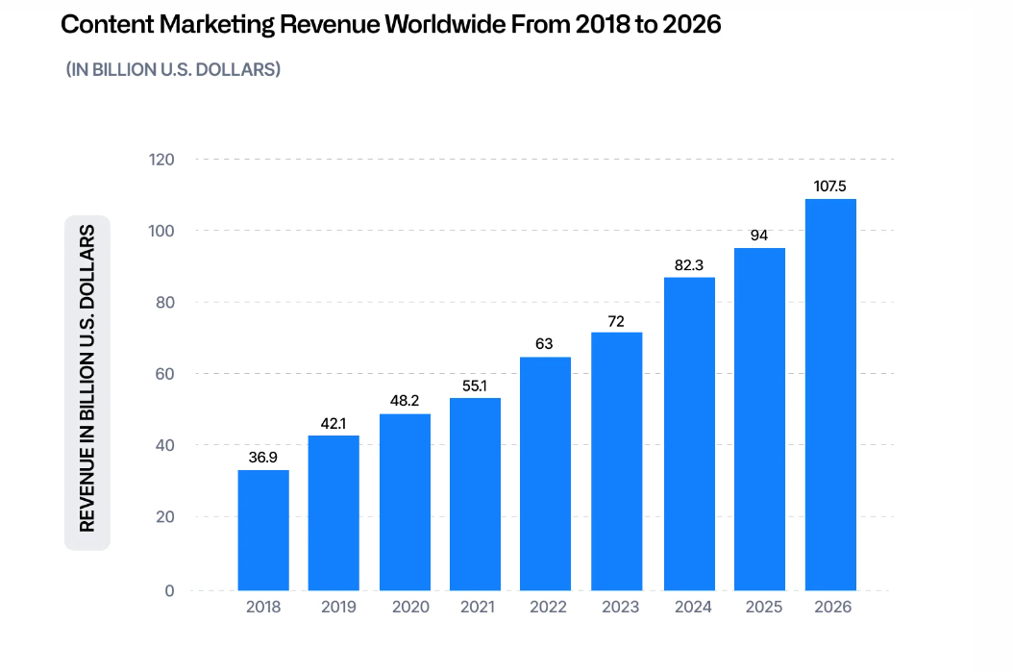Click the x-axis label 2026
The height and width of the screenshot is (672, 1013).
[832, 607]
